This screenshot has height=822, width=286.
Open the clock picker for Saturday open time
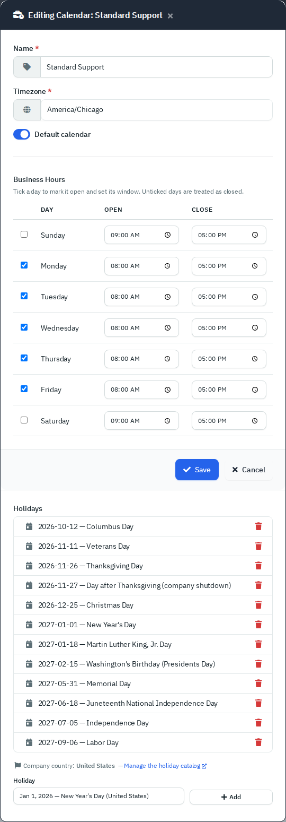pyautogui.click(x=167, y=421)
